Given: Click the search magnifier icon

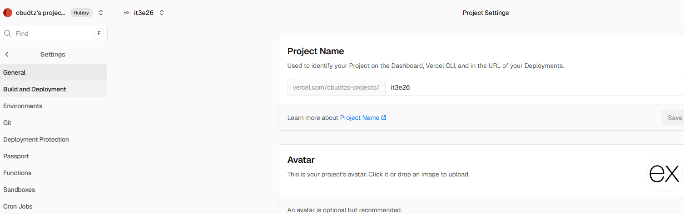Looking at the screenshot, I should point(8,33).
